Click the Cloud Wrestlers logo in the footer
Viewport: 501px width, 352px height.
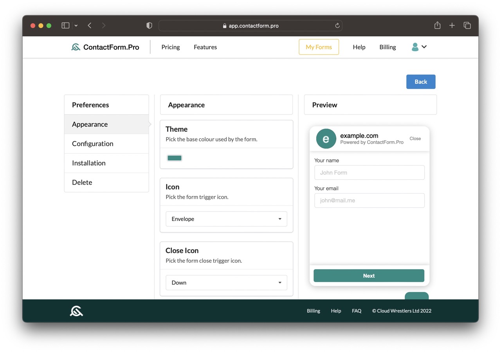pos(76,311)
